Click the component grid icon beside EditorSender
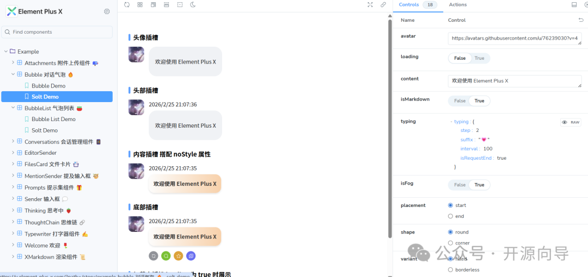The image size is (588, 277). [20, 153]
